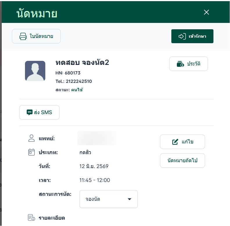Screen dimensions: 230x226
Task: Click the เข้ารักษา check-in arrow icon
Action: [182, 36]
